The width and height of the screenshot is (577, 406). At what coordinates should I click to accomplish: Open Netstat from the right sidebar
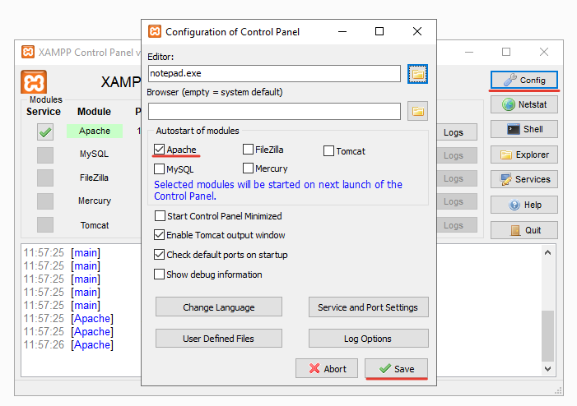[x=524, y=104]
